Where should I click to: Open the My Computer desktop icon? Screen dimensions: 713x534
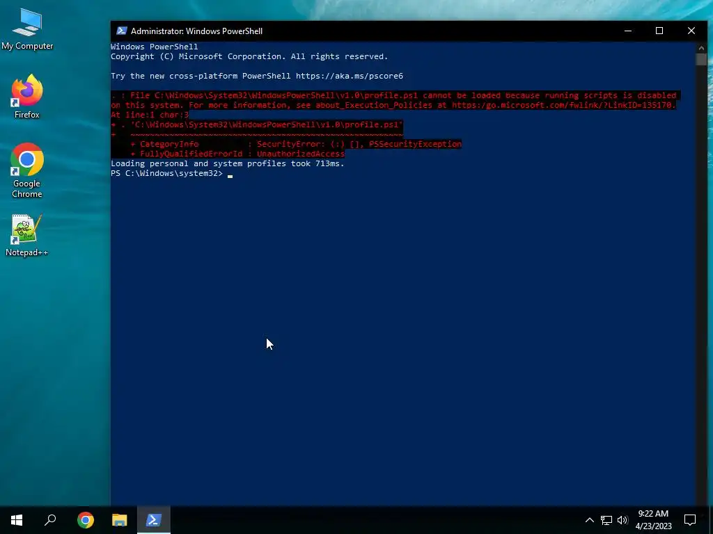click(x=27, y=30)
